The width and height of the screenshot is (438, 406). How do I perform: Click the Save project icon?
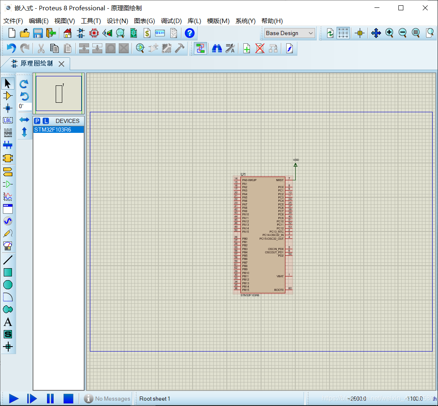tap(38, 33)
